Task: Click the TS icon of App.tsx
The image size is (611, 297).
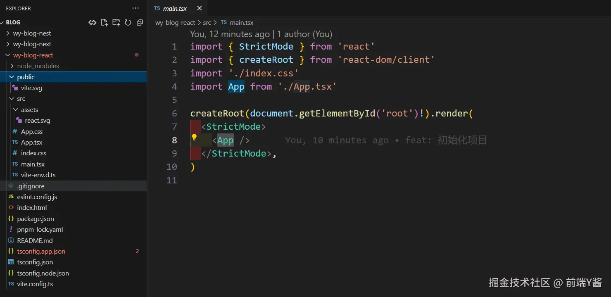Action: (15, 142)
